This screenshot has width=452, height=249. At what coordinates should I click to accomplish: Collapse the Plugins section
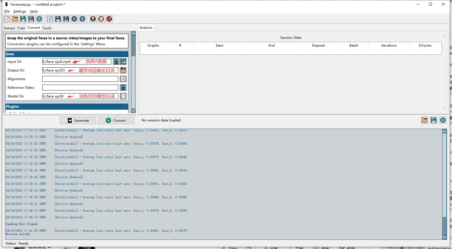pos(125,107)
